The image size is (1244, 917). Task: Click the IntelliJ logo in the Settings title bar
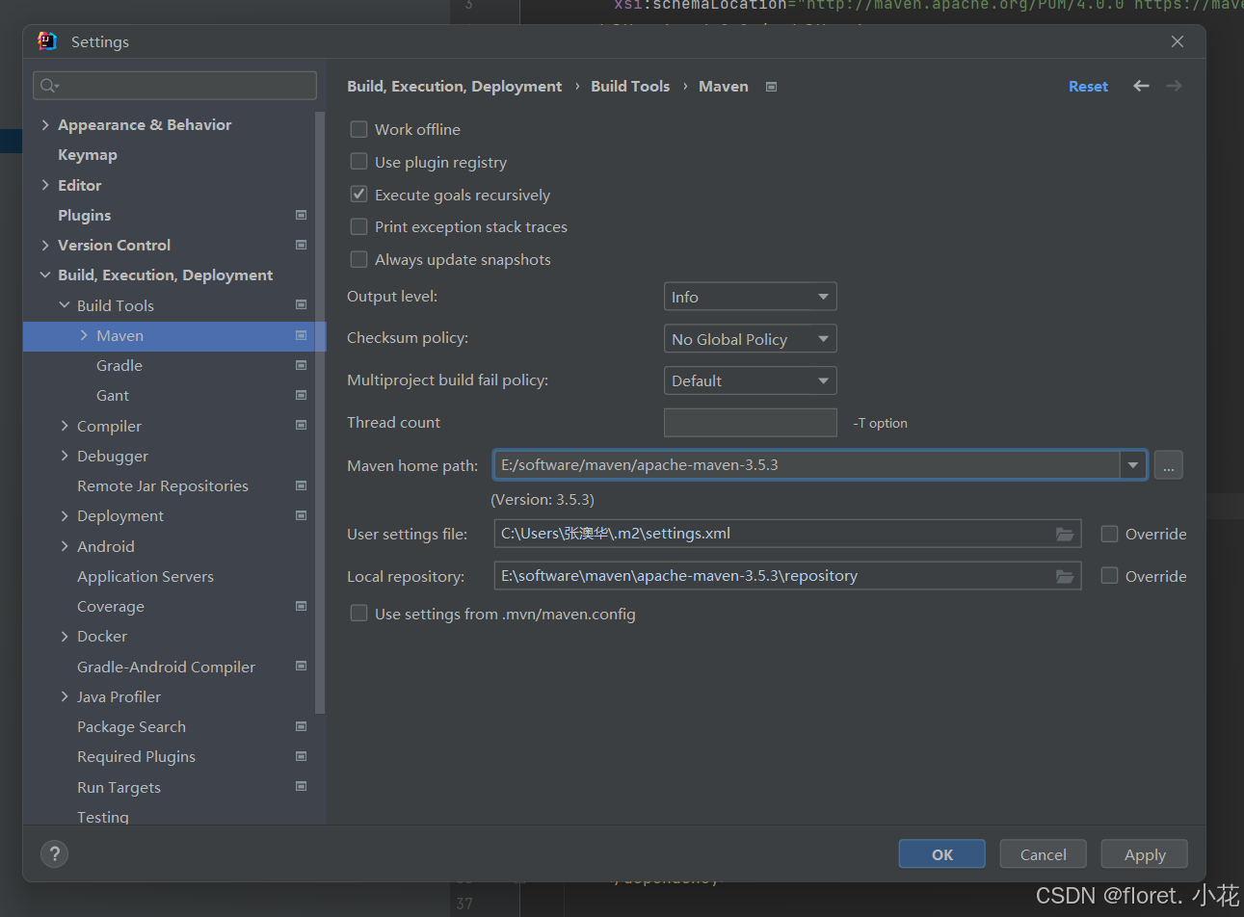[x=46, y=41]
